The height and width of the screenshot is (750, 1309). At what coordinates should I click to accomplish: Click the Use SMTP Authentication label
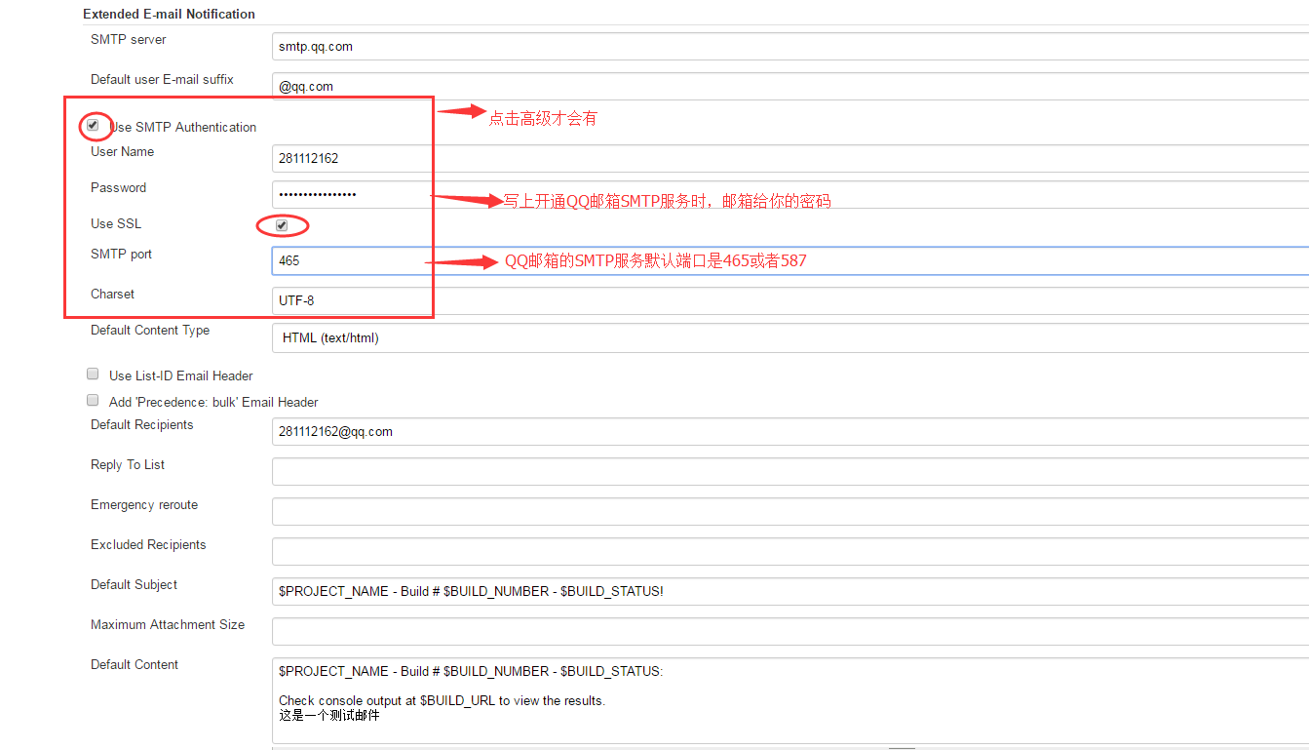click(185, 128)
